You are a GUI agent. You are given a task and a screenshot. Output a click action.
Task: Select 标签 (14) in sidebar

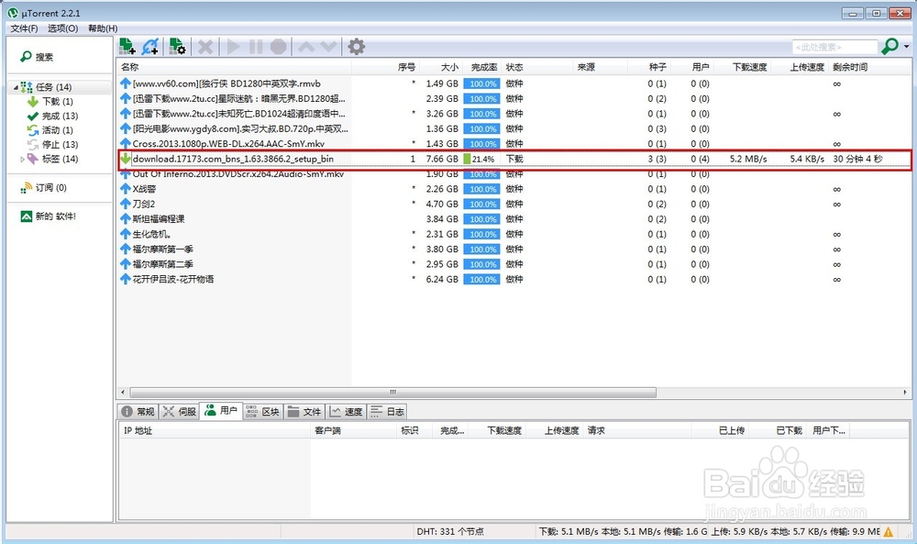(x=60, y=159)
